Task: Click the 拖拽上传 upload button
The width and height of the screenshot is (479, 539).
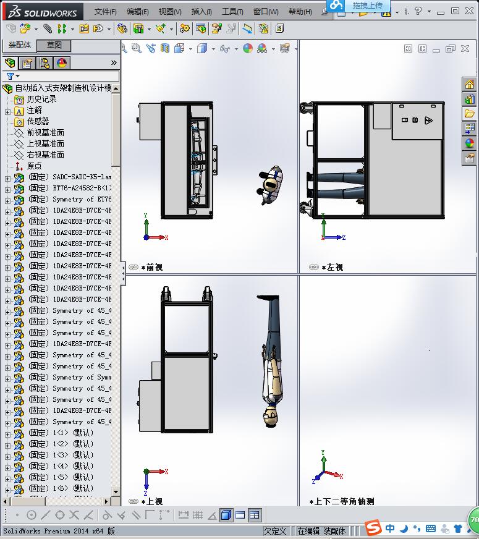Action: (x=359, y=5)
